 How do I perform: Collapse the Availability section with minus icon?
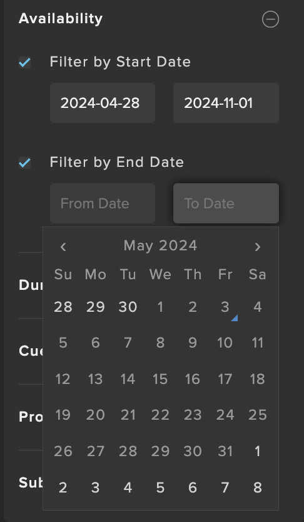[270, 19]
